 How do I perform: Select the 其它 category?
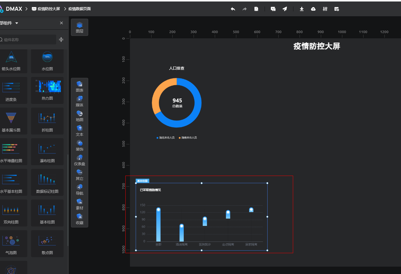pos(80,175)
